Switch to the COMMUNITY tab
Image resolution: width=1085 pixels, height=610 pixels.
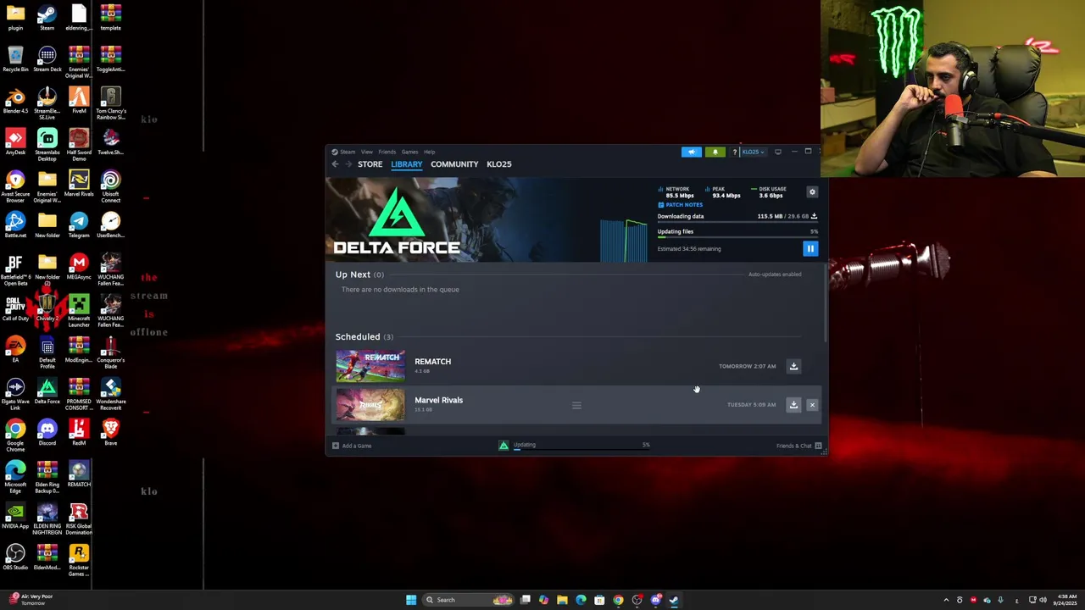(454, 164)
